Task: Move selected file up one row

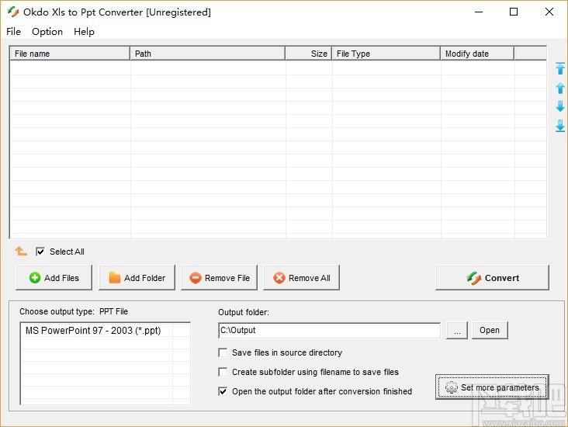Action: pyautogui.click(x=560, y=88)
